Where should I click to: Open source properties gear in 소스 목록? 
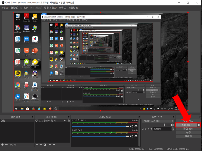(x=45, y=145)
